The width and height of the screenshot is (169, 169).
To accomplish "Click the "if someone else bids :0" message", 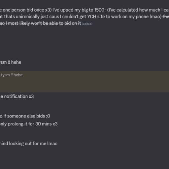I will [25, 116].
